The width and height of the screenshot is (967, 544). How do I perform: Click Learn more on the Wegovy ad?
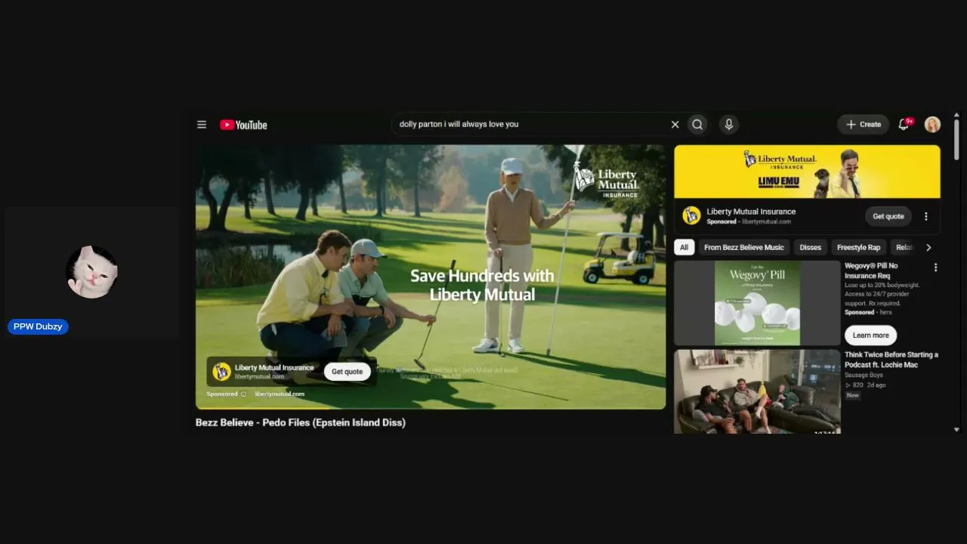[x=870, y=335]
